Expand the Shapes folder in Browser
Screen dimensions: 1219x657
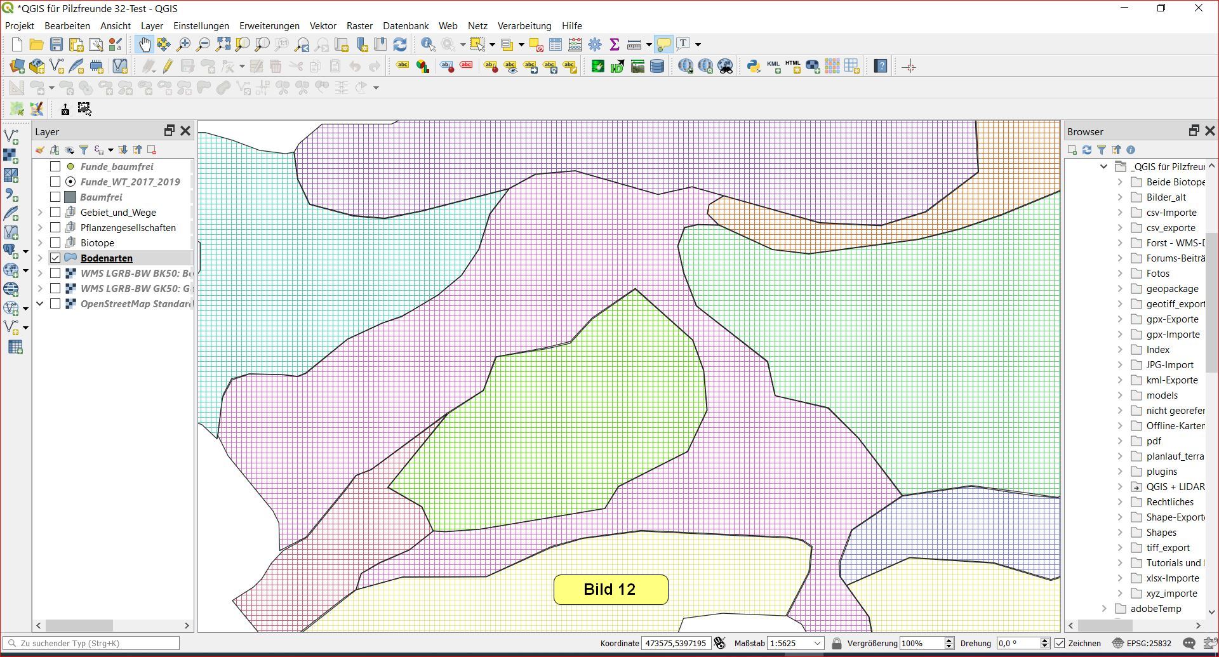1120,533
